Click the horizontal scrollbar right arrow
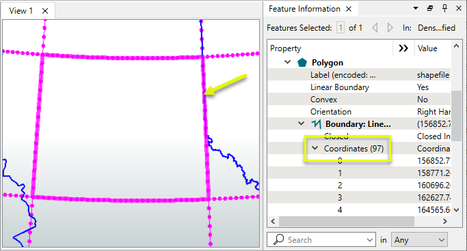This screenshot has height=251, width=467. [445, 221]
